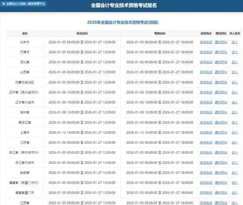Open 通知网站 link for 河北省
Screen dimensions: 243x205
[x=221, y=62]
